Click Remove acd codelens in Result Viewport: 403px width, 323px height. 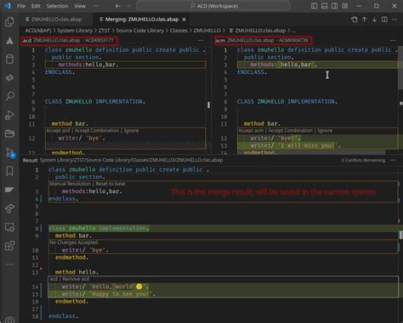coord(76,279)
